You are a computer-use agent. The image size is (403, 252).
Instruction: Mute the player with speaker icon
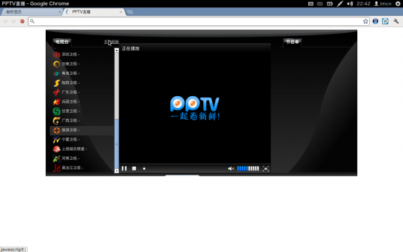pos(231,168)
